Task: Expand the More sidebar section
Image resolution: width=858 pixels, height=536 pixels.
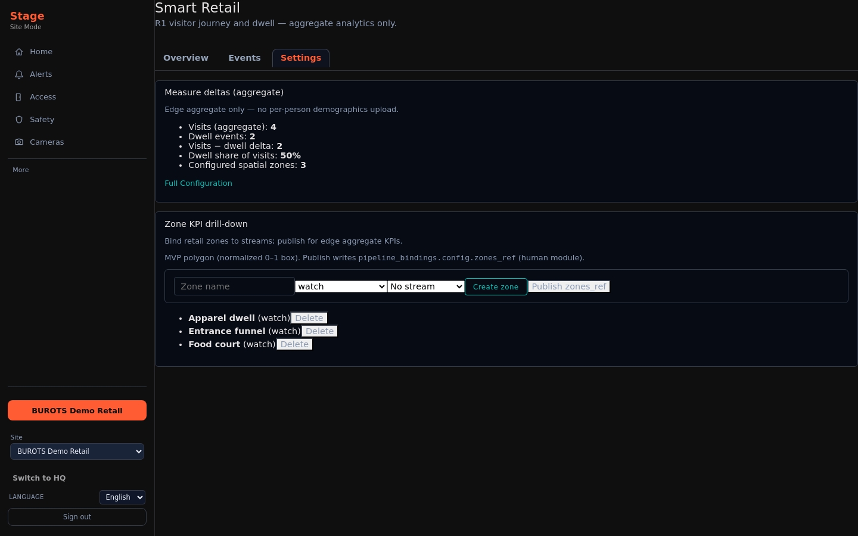Action: point(21,170)
